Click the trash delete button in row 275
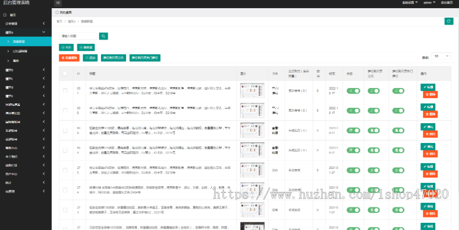 [430, 174]
